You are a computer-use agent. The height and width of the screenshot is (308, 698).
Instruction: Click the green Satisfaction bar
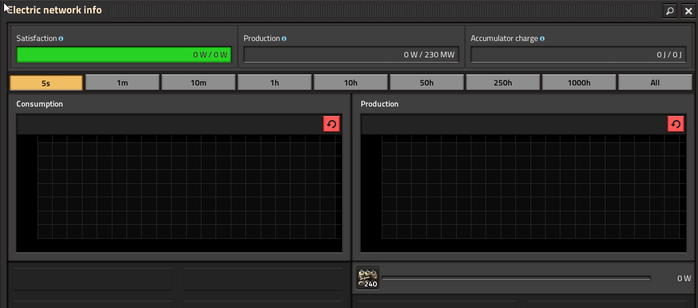[124, 55]
